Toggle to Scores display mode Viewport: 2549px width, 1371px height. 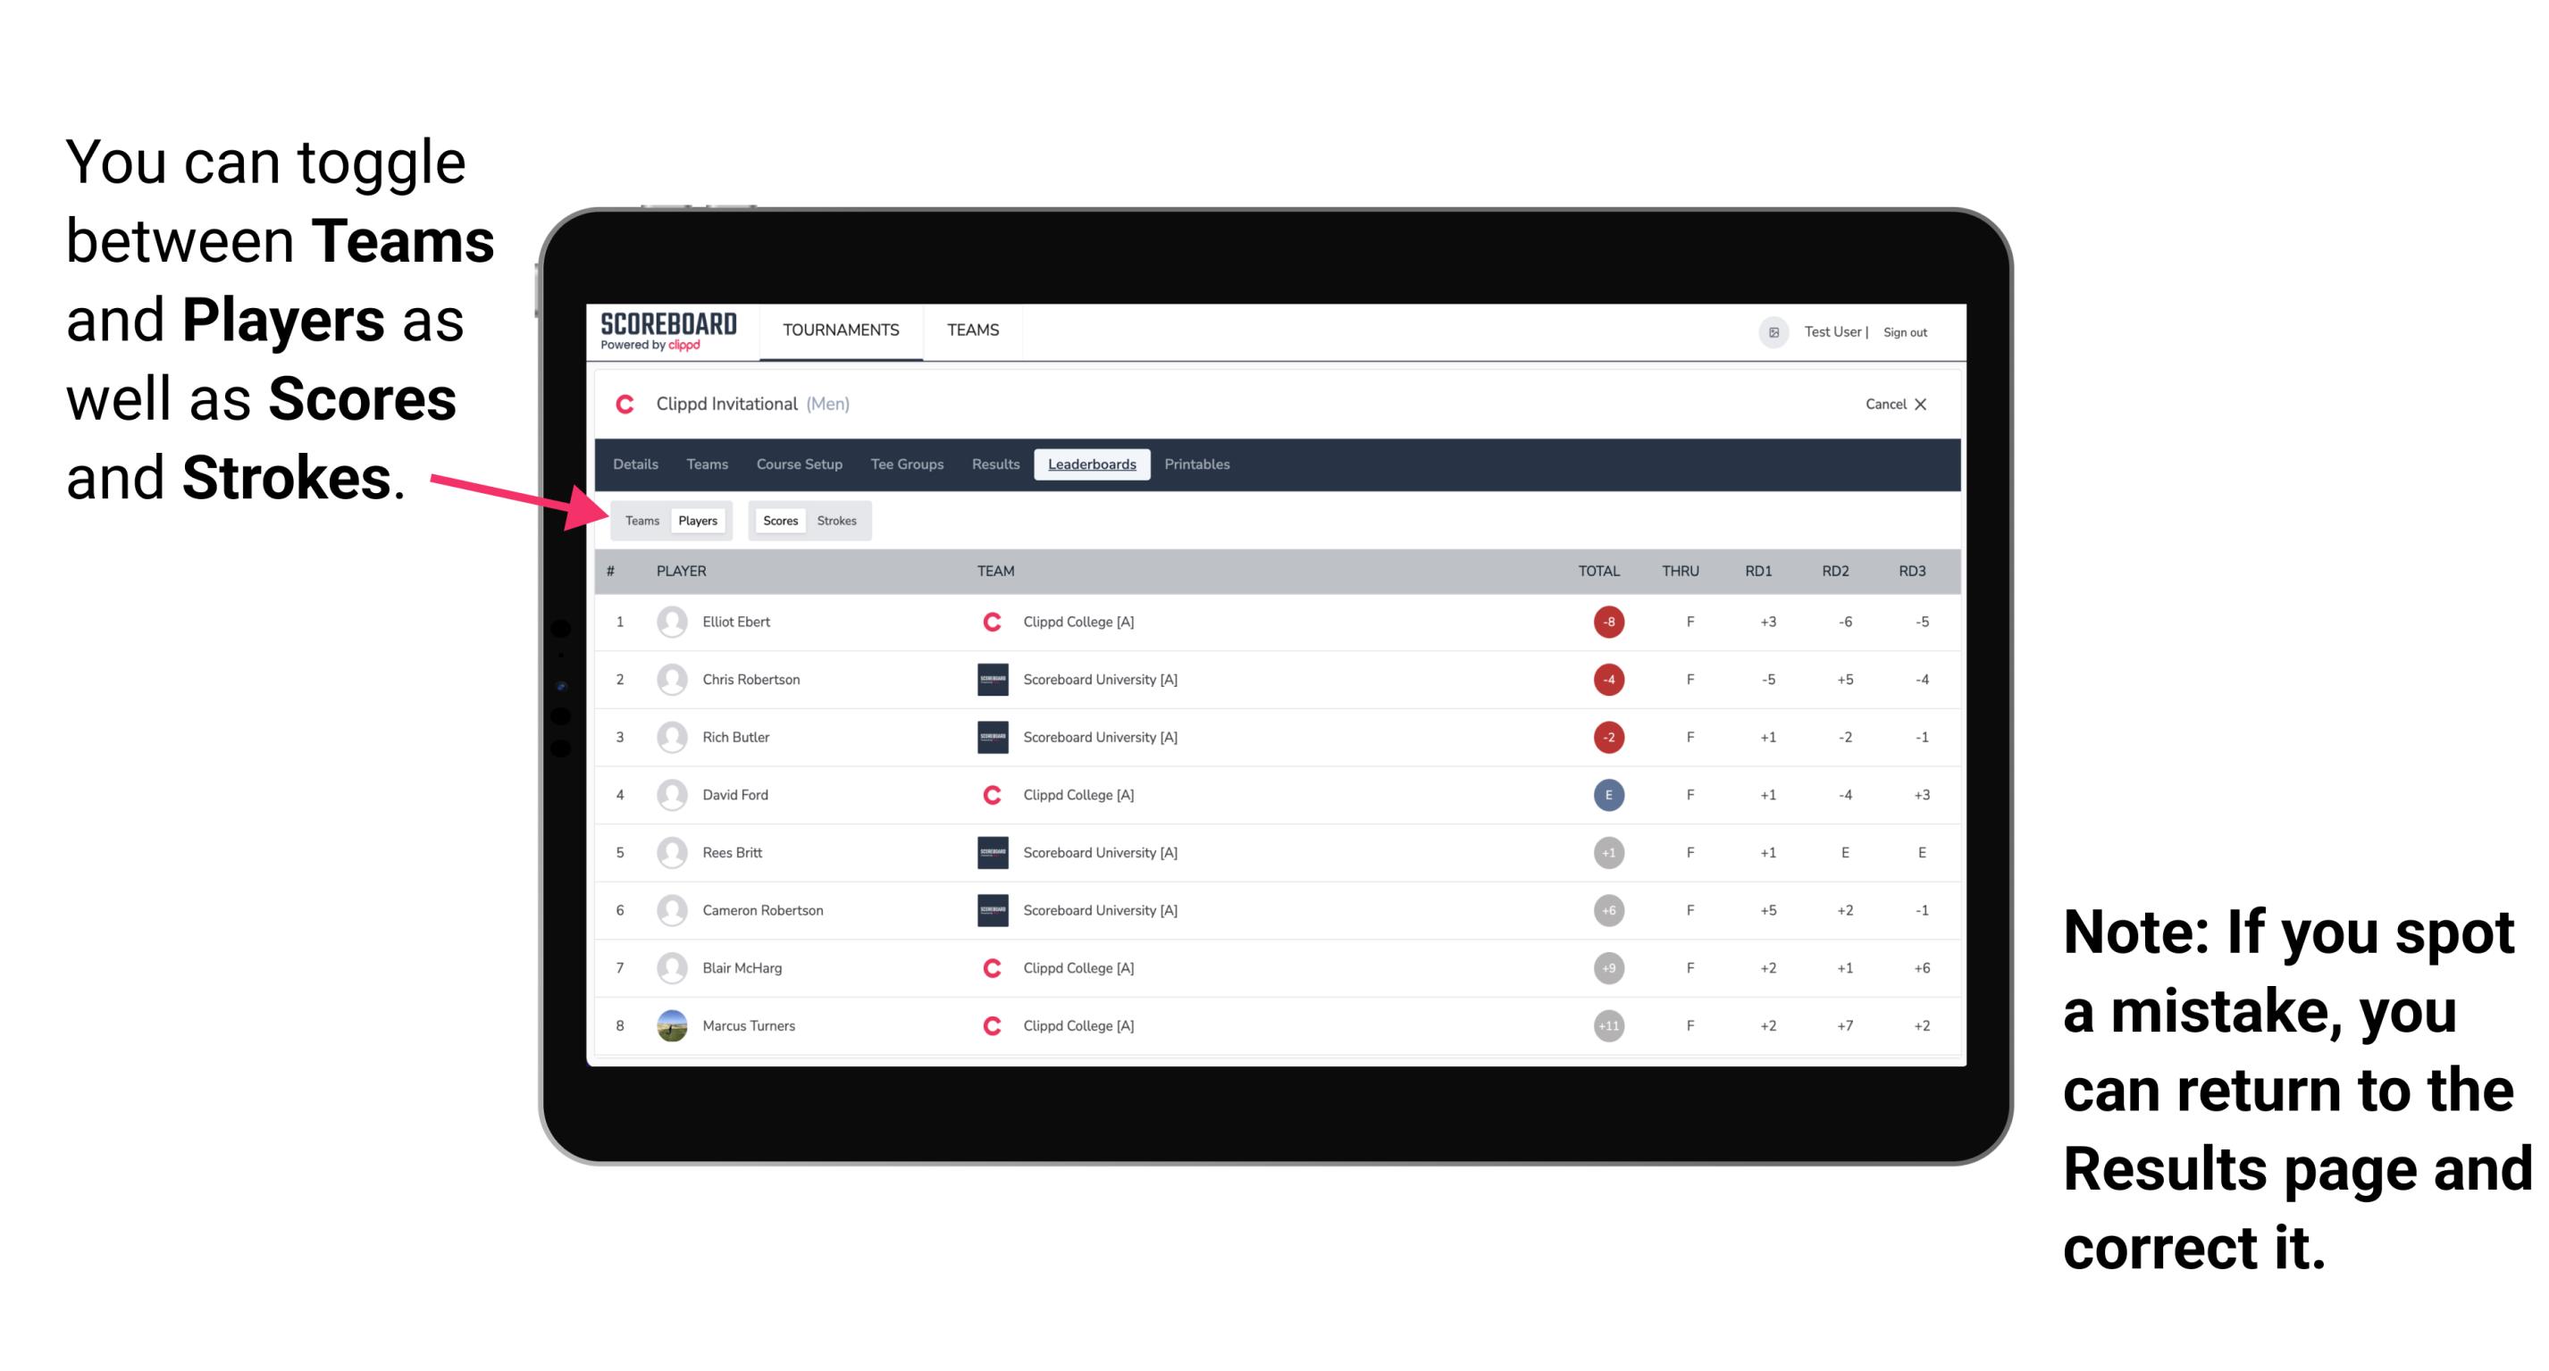coord(776,520)
